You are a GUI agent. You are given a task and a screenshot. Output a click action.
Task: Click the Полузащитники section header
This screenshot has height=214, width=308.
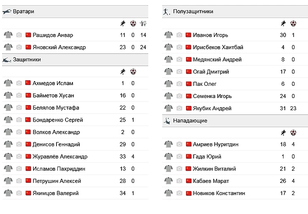(x=193, y=11)
